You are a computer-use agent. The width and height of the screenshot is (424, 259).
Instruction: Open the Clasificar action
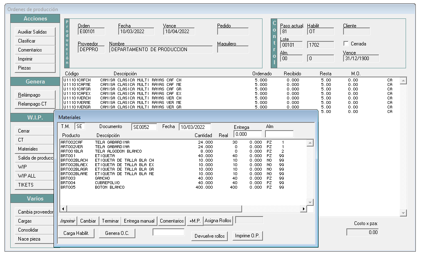pos(35,41)
